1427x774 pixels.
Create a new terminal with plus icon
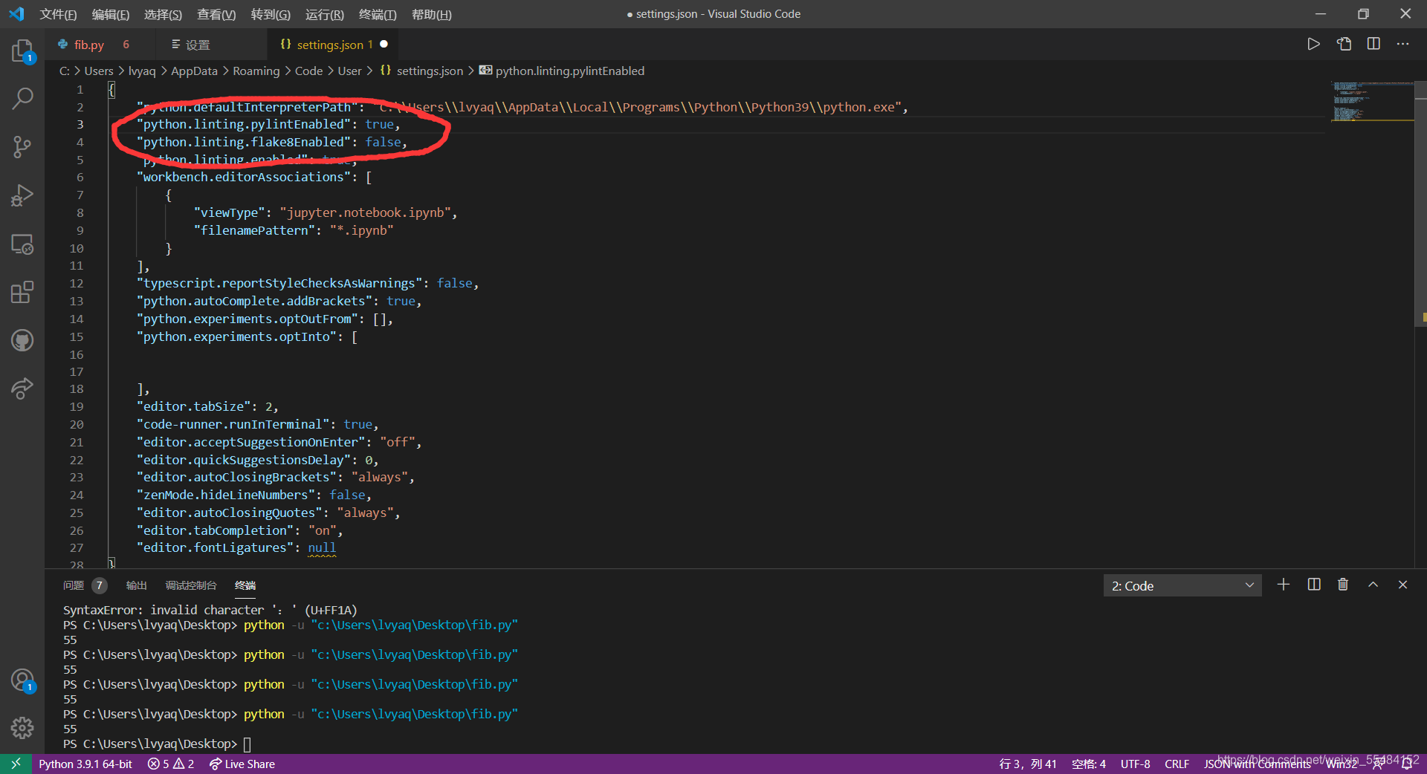pos(1284,585)
